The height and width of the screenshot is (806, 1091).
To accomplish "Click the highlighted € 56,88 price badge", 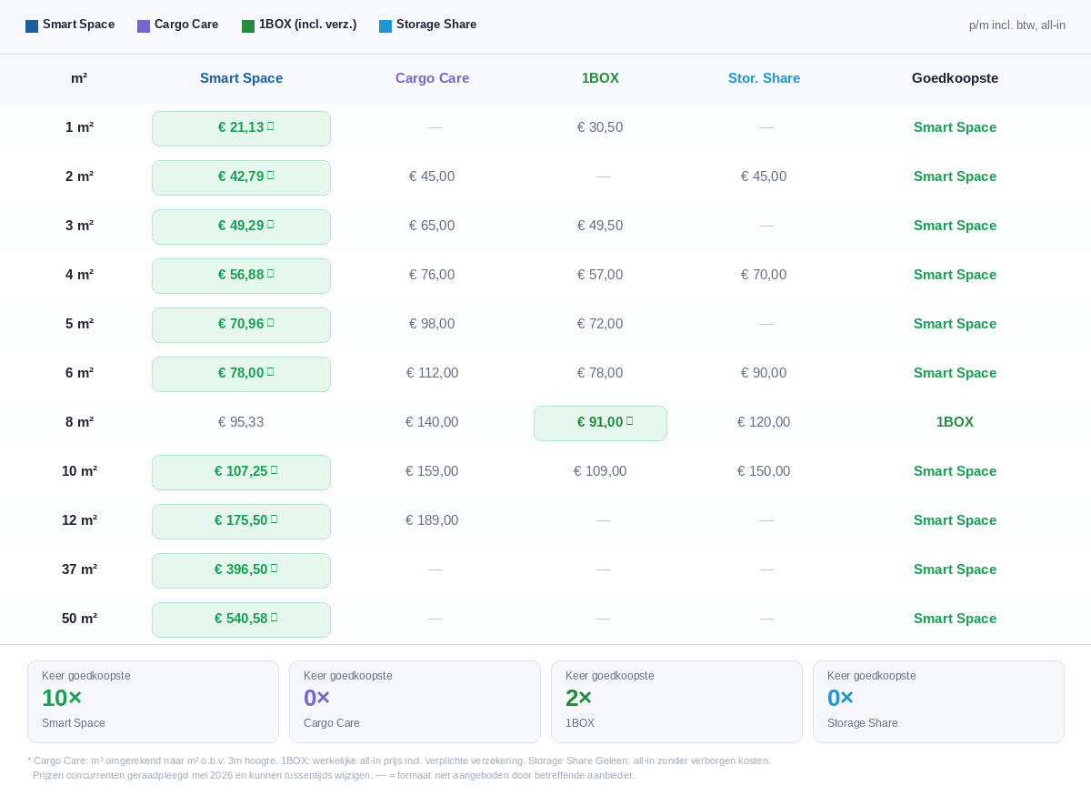I will (241, 276).
